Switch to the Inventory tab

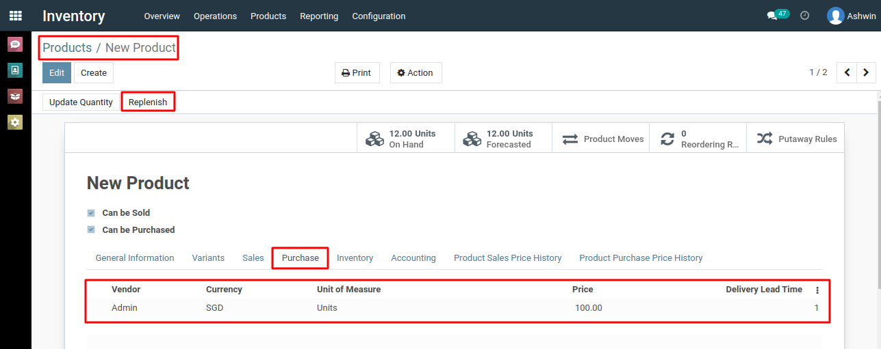coord(355,258)
